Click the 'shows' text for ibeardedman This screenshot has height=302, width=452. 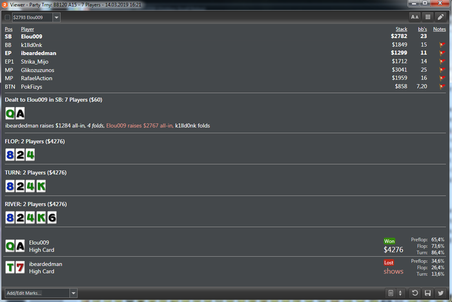click(x=393, y=272)
